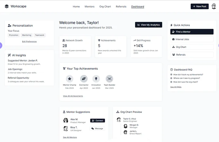This screenshot has width=219, height=142.
Task: Click Alex M.'s avatar in Mentor Suggestions
Action: pyautogui.click(x=66, y=120)
